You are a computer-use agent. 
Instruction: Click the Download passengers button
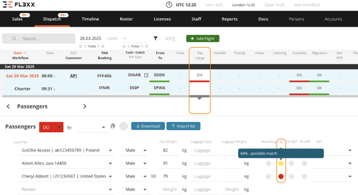pyautogui.click(x=148, y=126)
